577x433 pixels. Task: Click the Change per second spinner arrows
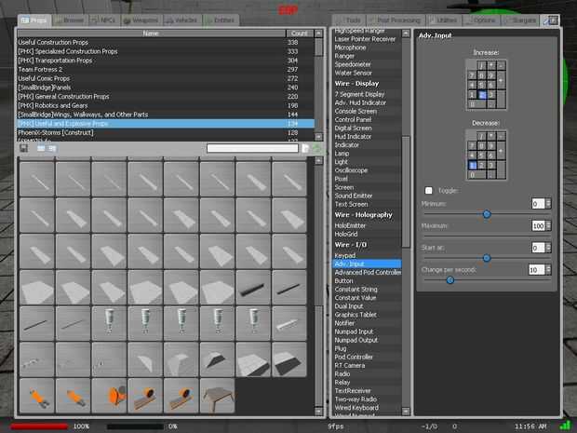click(x=548, y=269)
